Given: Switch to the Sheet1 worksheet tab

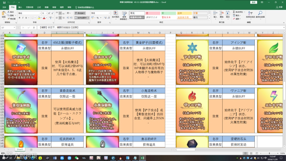Looking at the screenshot, I should tap(20, 150).
